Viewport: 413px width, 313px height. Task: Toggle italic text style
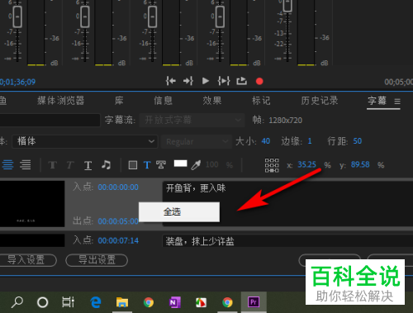click(70, 165)
